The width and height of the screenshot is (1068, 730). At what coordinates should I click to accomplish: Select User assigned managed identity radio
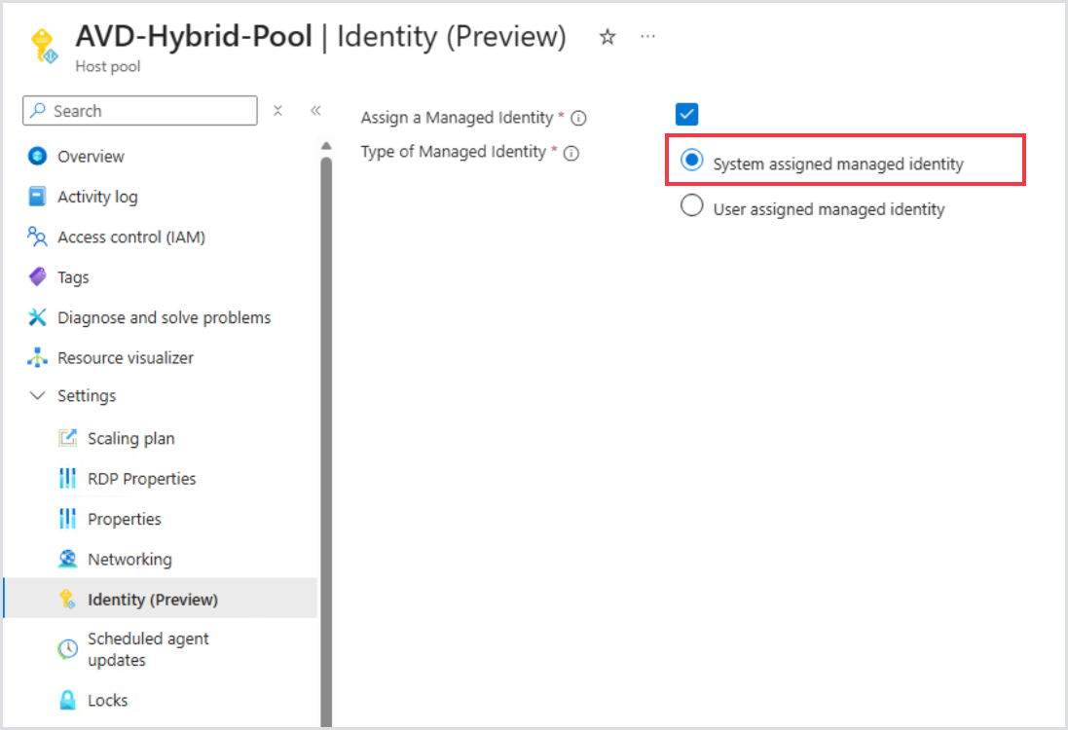pos(692,205)
